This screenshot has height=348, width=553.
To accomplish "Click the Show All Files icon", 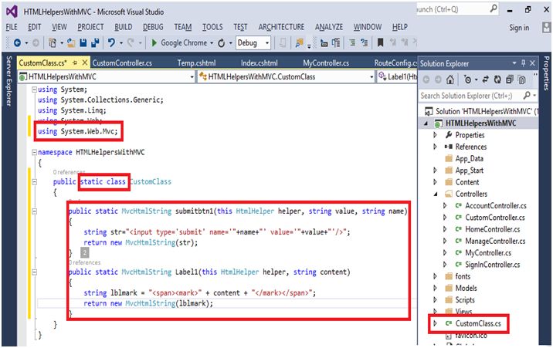I will pyautogui.click(x=521, y=80).
